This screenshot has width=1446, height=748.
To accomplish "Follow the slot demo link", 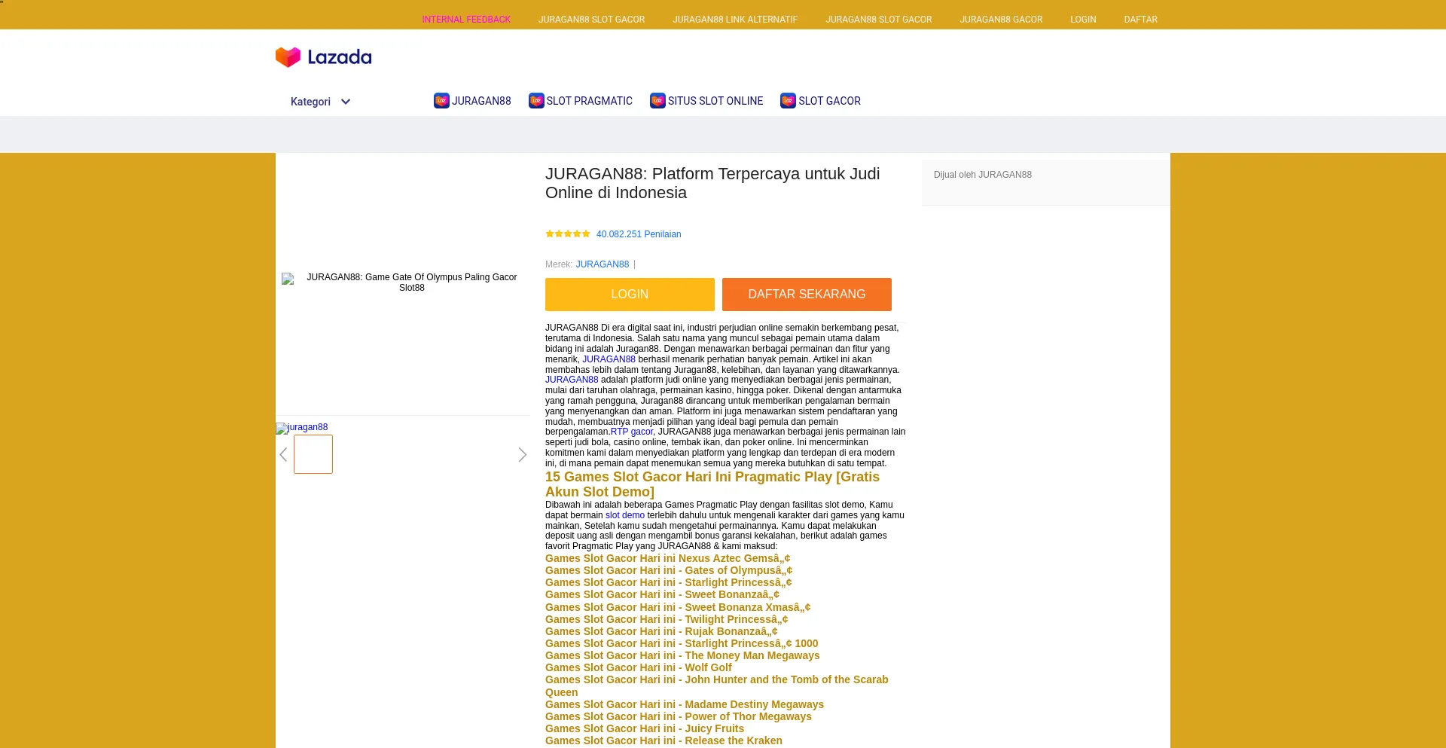I will 625,515.
